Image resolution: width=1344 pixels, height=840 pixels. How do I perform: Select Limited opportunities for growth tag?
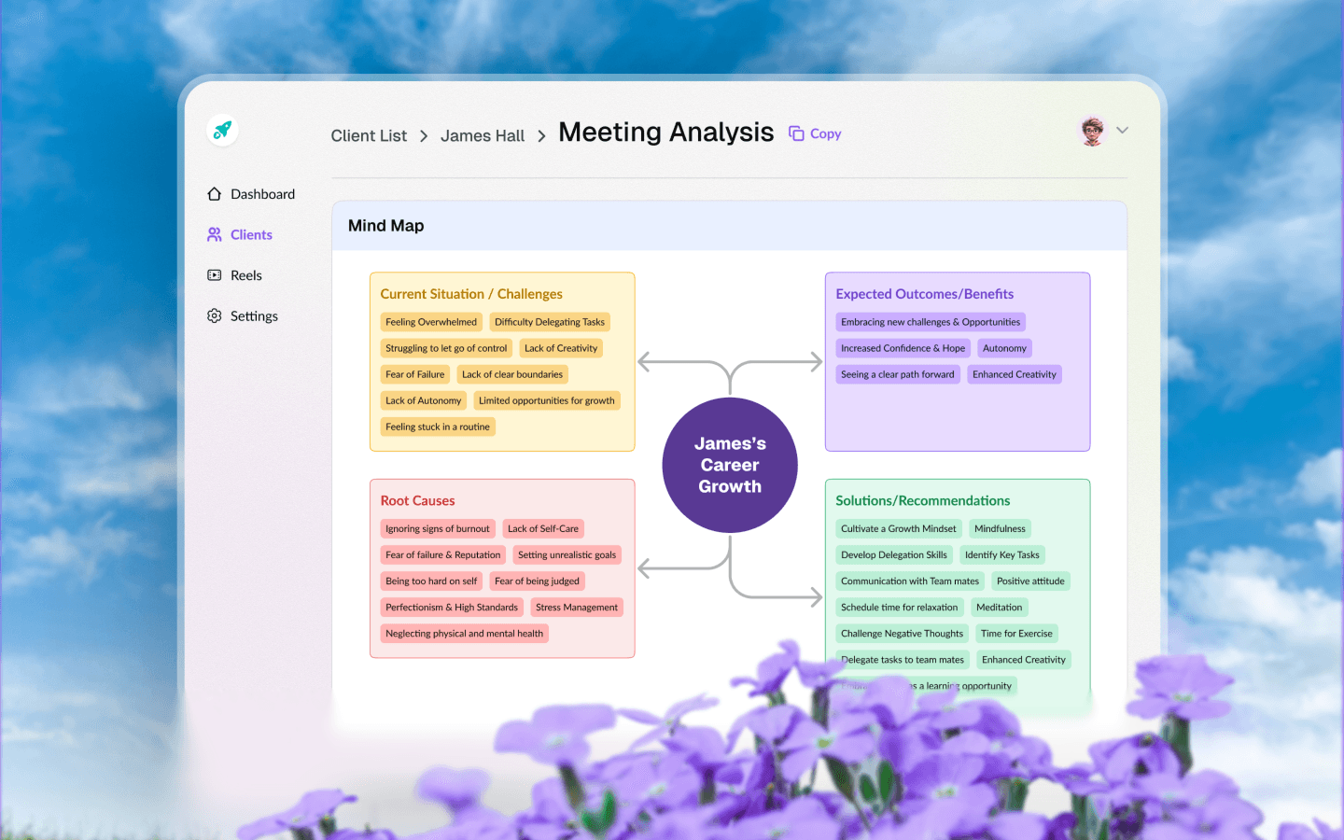(547, 400)
